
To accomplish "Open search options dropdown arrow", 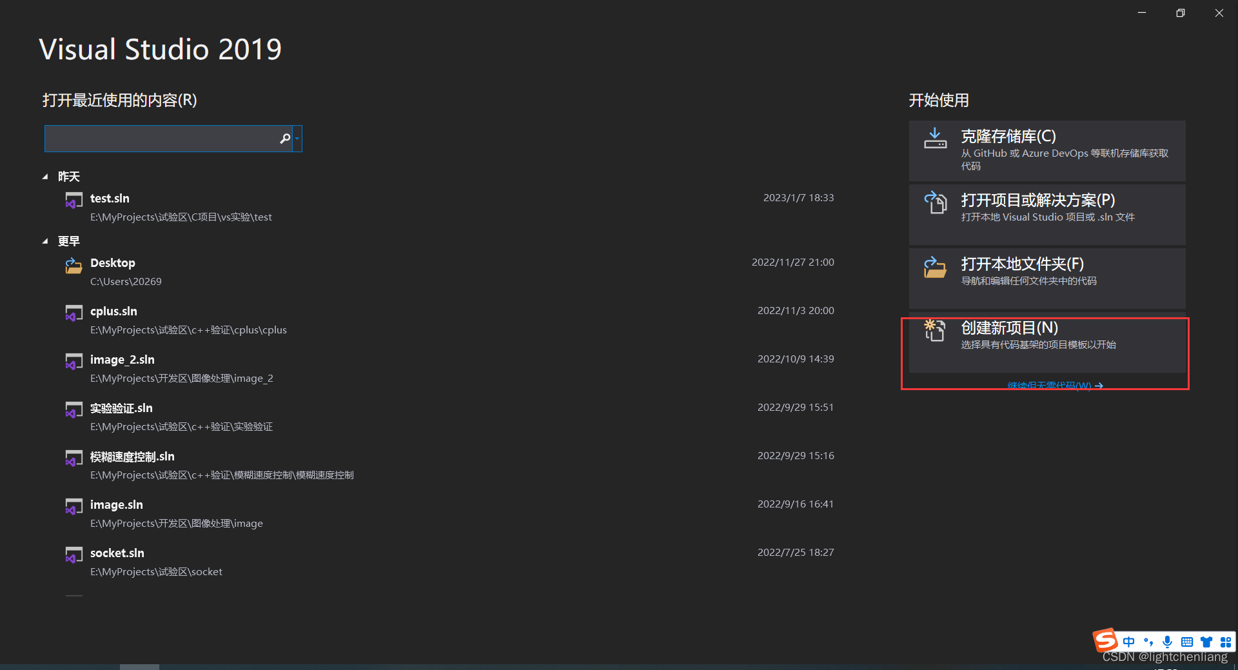I will click(297, 139).
